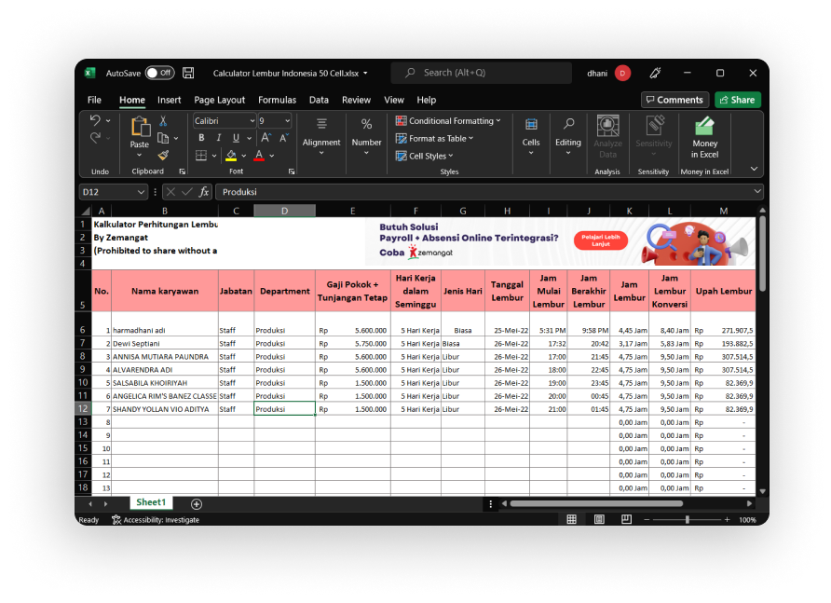
Task: Click the Save disk icon
Action: pos(188,73)
